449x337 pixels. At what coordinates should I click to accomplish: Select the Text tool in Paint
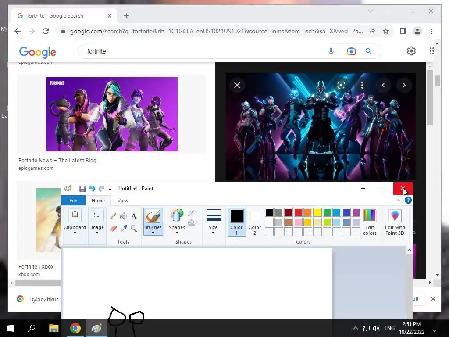(x=134, y=216)
